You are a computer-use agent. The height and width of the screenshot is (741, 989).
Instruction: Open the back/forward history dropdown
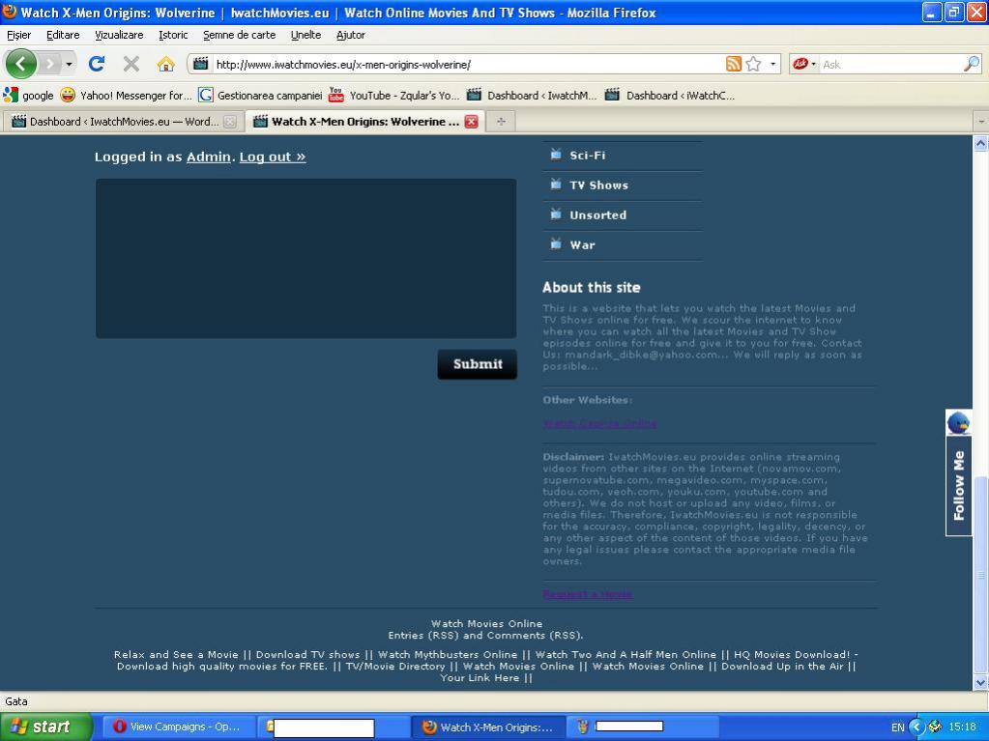[x=69, y=64]
